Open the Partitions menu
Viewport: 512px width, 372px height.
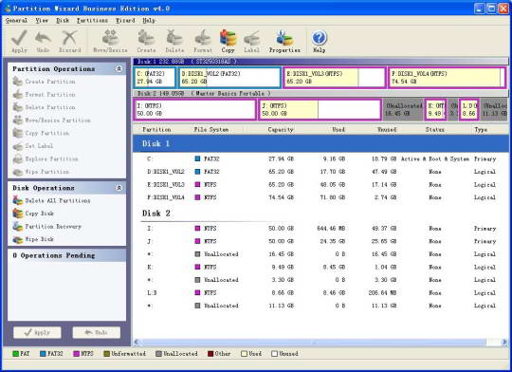coord(92,20)
